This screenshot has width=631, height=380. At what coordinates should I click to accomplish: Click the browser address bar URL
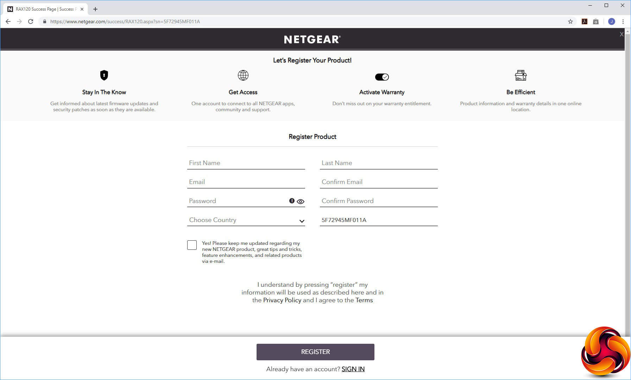click(125, 21)
